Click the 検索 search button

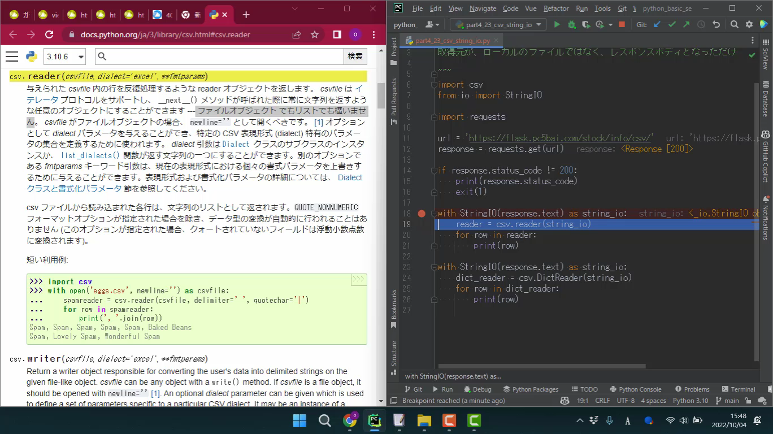coord(355,56)
